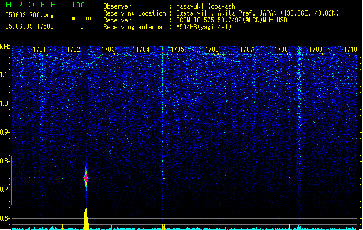This screenshot has width=363, height=230.
Task: Click the bright pink meteor echo in spectrogram
Action: pyautogui.click(x=86, y=178)
